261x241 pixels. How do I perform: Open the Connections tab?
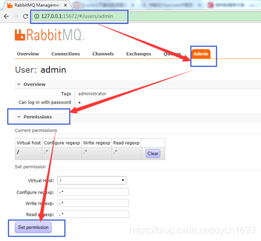coord(66,54)
